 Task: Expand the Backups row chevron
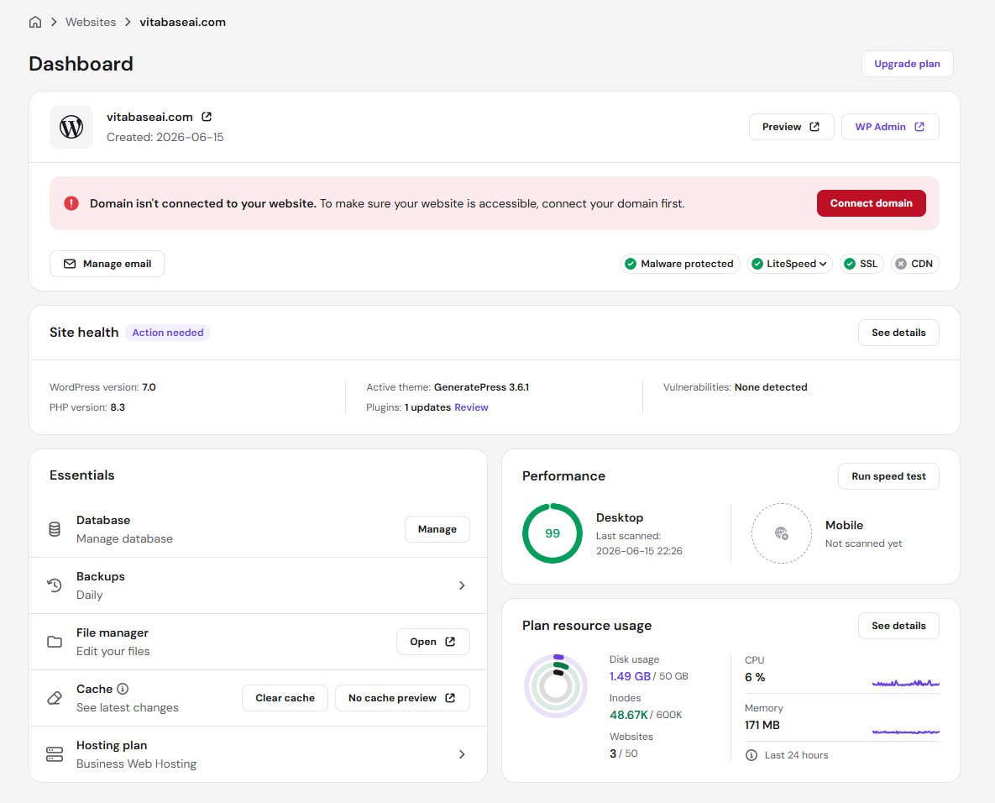[x=462, y=585]
